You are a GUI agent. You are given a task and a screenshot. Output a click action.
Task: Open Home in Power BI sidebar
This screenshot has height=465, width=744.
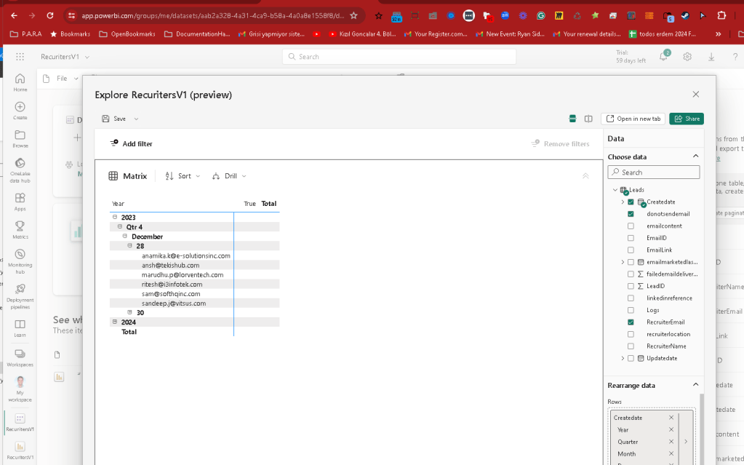(x=20, y=82)
